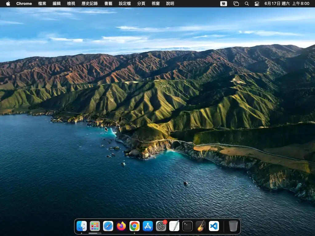Viewport: 315px width, 236px height.
Task: Launch Firefox from the Dock
Action: tap(121, 226)
